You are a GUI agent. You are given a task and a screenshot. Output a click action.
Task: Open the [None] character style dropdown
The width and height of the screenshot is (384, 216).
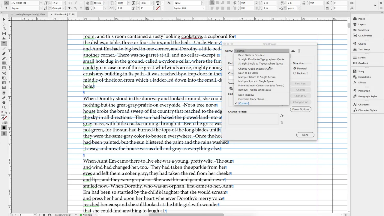click(203, 3)
